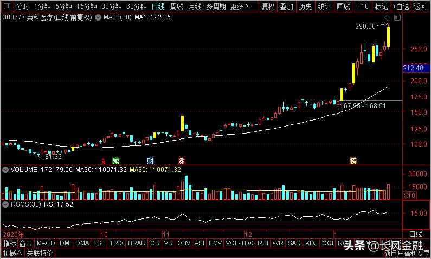This screenshot has width=431, height=259.
Task: Select the KDJ indicator
Action: click(311, 243)
